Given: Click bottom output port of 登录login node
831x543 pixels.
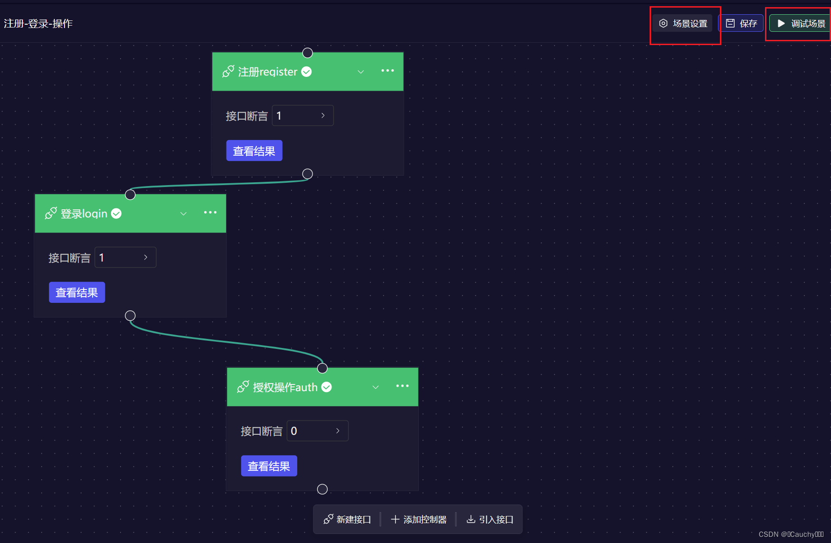Looking at the screenshot, I should pos(130,316).
